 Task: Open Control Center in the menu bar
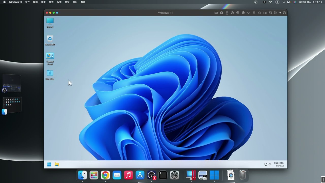[289, 2]
